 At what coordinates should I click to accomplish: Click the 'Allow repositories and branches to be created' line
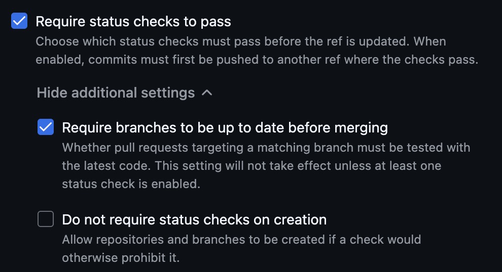(x=241, y=239)
